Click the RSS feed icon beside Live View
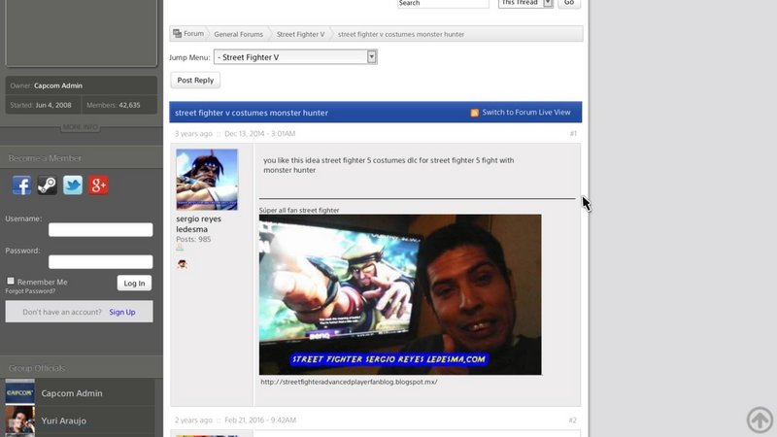777x437 pixels. (474, 113)
